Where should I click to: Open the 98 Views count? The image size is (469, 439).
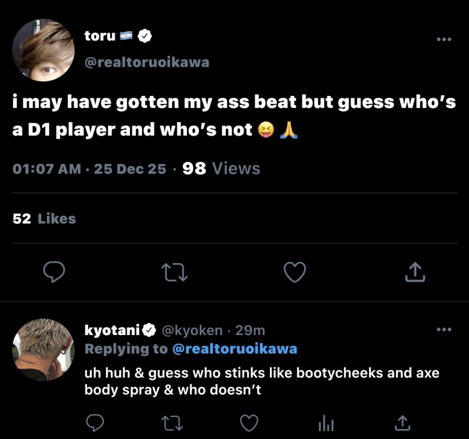click(x=221, y=168)
